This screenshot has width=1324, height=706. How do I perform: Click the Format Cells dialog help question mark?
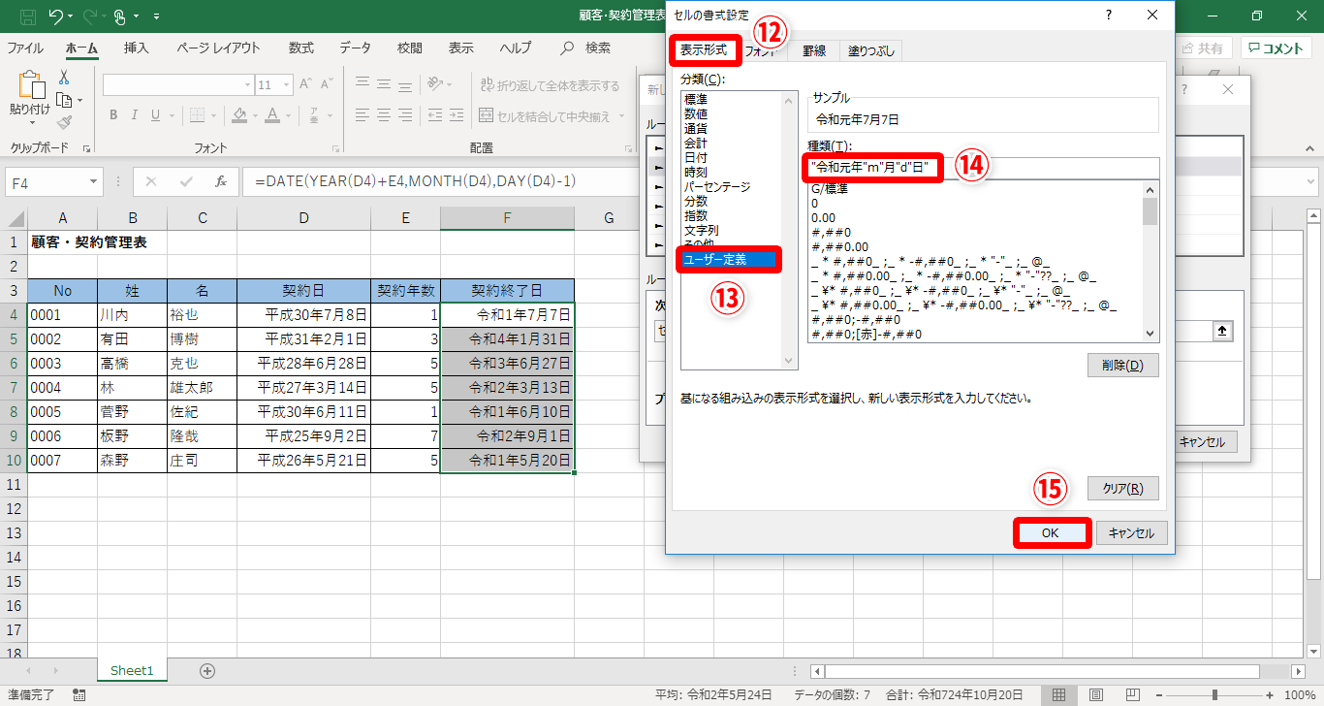pyautogui.click(x=1109, y=16)
